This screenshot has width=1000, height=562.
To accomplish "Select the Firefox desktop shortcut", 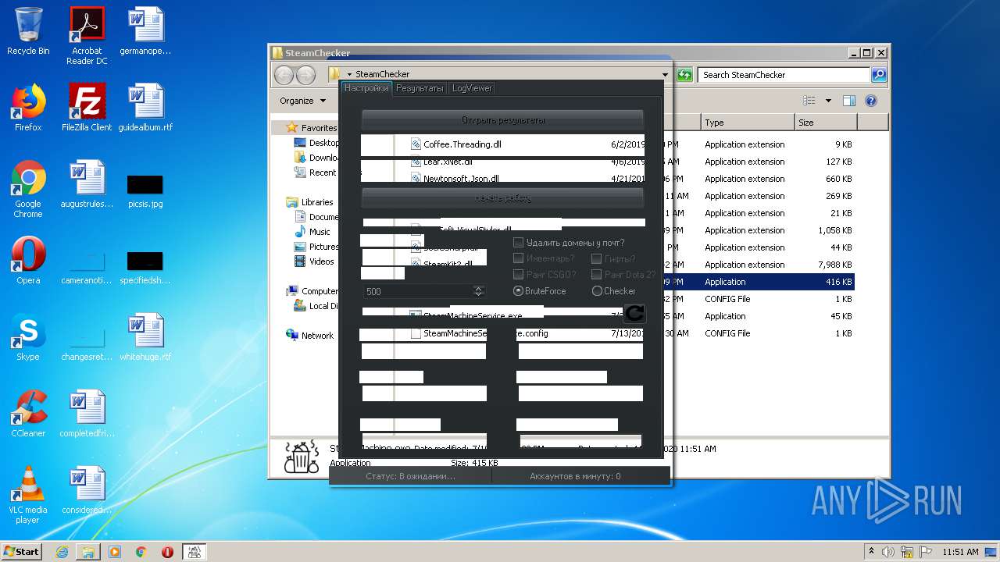I will click(x=28, y=108).
